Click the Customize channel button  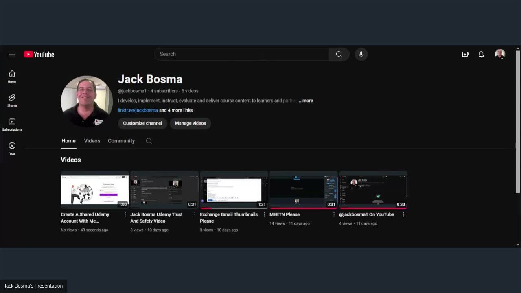pos(142,123)
